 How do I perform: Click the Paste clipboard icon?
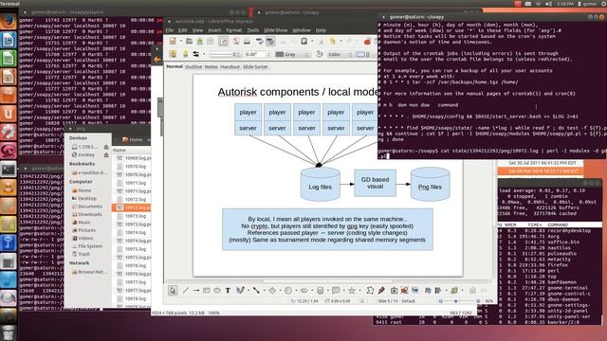tap(304, 41)
